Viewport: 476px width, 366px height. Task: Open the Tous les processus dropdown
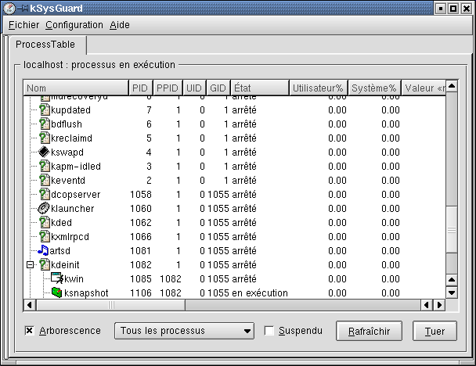[x=184, y=331]
